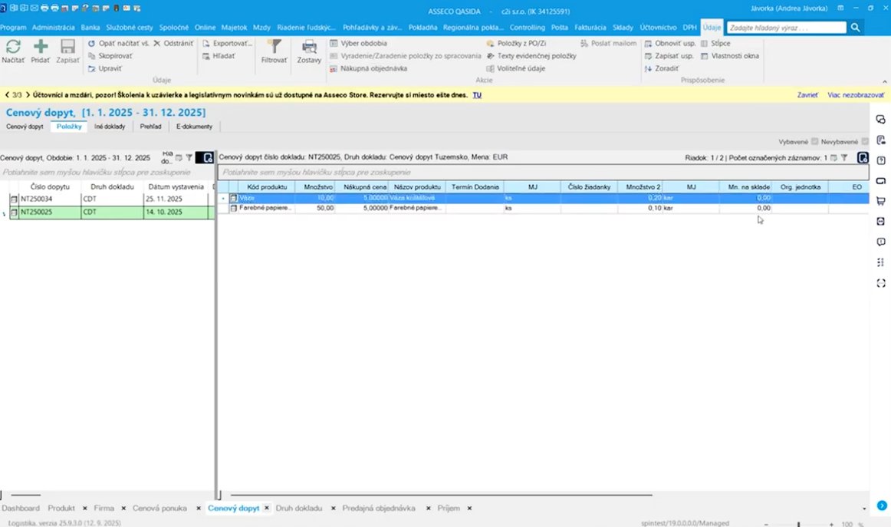Open Výber obdobia period selection
This screenshot has height=527, width=891.
tap(359, 43)
